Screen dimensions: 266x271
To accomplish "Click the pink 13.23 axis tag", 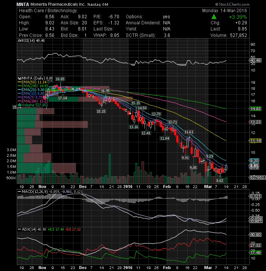I will 255,122.
